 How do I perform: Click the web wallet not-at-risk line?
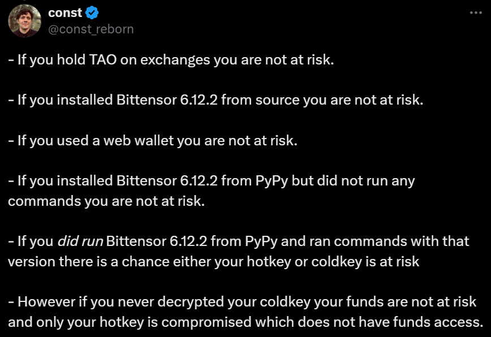point(153,140)
